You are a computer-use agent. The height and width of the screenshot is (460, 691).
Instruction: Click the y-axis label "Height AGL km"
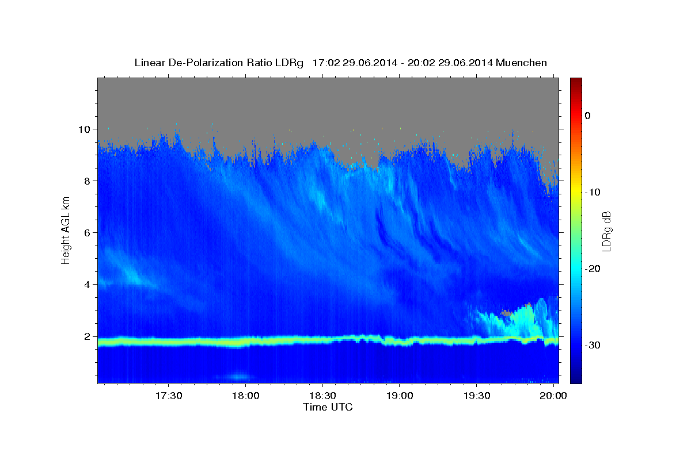tap(66, 231)
